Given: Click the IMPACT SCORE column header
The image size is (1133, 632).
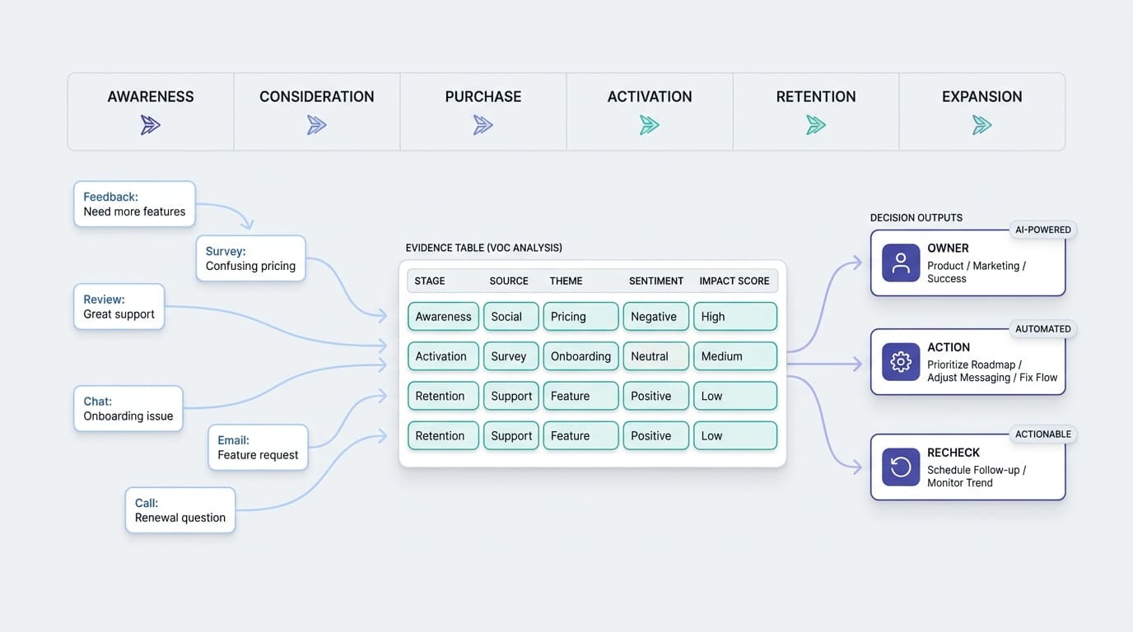Looking at the screenshot, I should pos(734,281).
